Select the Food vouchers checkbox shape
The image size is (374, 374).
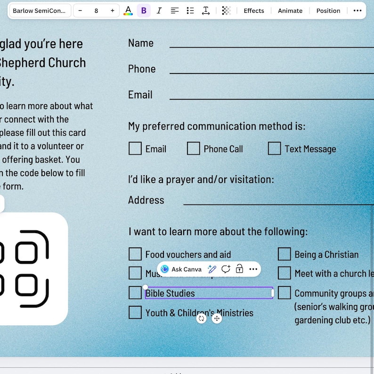[135, 254]
